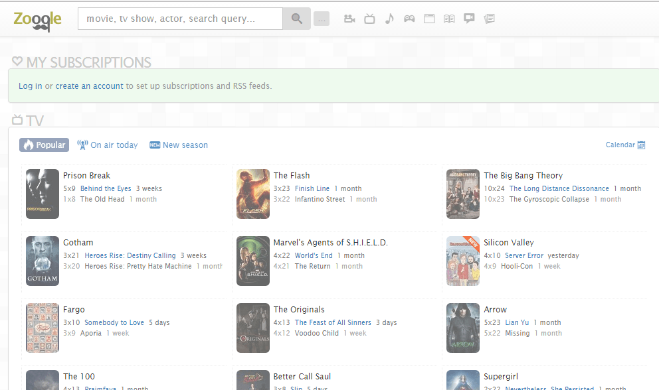Viewport: 659px width, 390px height.
Task: Open The Big Bang Theory title
Action: click(x=523, y=176)
